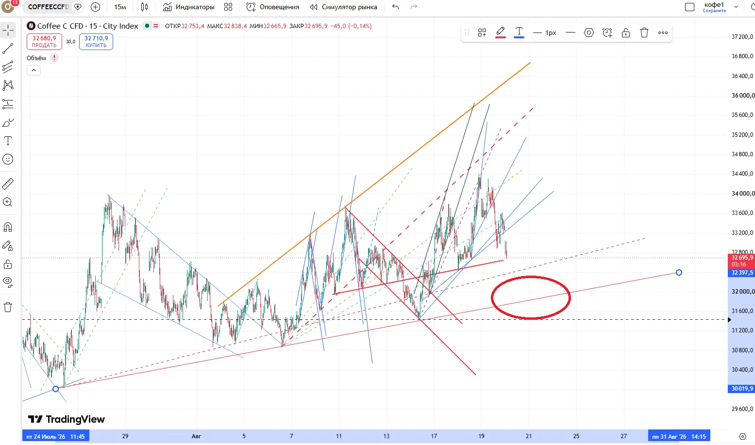
Task: Click the market open status dot
Action: 147,26
